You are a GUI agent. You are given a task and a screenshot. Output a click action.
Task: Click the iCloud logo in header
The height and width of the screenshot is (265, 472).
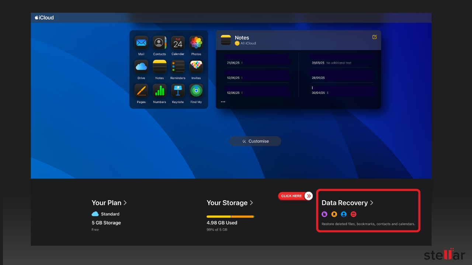[x=44, y=18]
